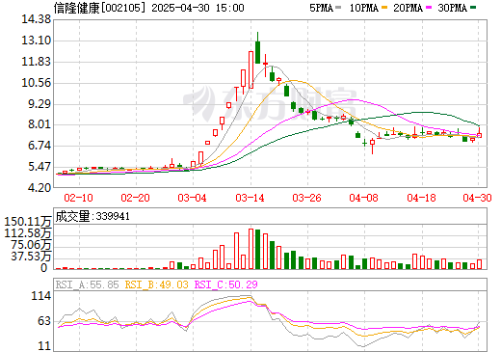Select the 5PMA legend label

click(321, 8)
